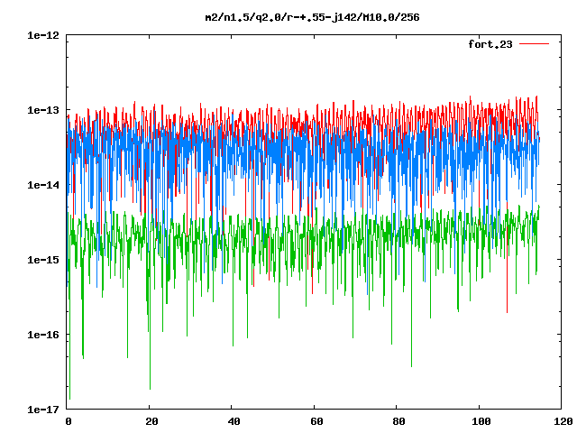
Task: Click the x-axis label 0
Action: click(69, 421)
